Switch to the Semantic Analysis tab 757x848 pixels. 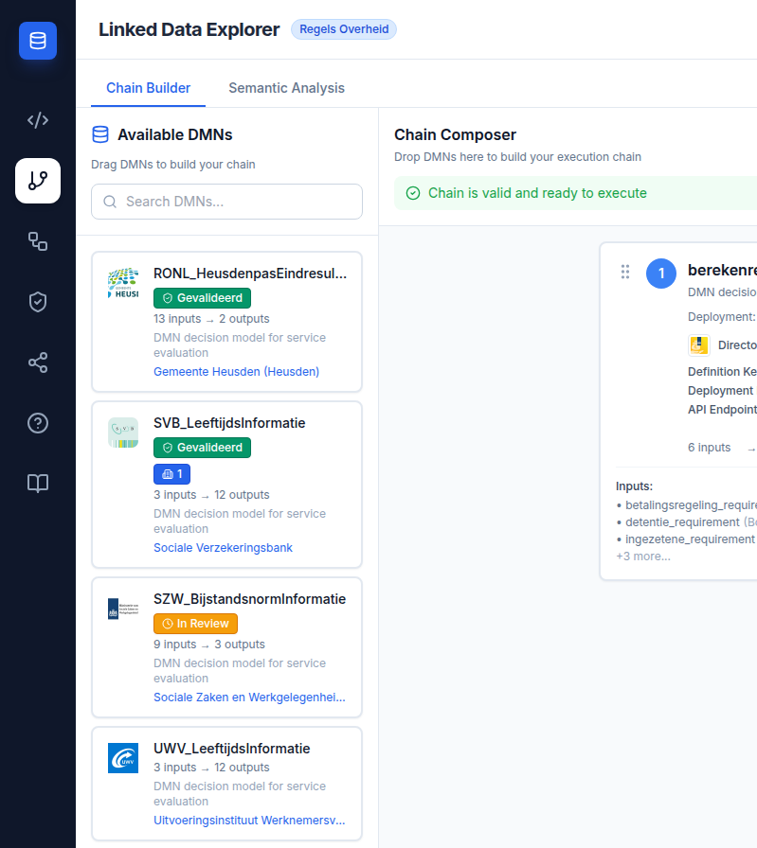click(x=286, y=88)
